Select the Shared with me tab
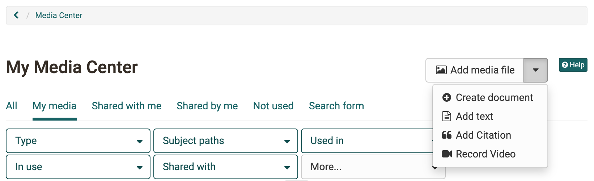This screenshot has width=594, height=181. [x=127, y=106]
